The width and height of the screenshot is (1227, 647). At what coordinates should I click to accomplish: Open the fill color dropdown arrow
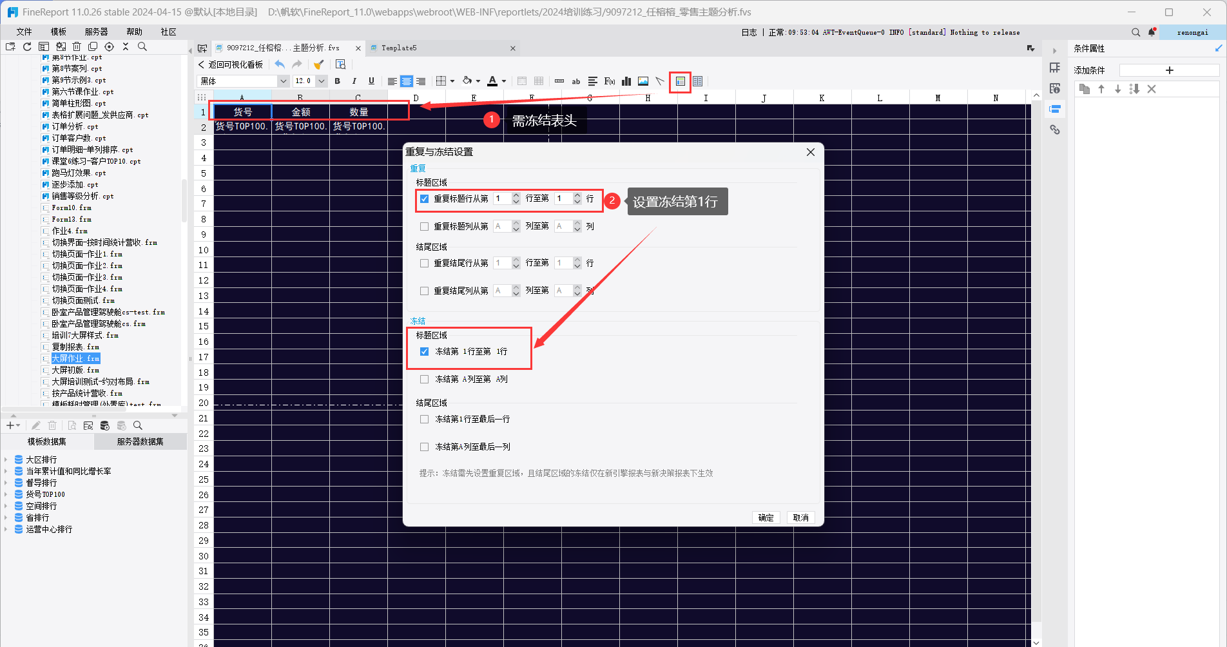point(478,81)
